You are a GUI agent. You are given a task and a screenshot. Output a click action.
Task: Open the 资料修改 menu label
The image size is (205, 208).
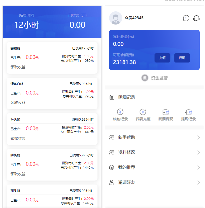[x=126, y=152]
